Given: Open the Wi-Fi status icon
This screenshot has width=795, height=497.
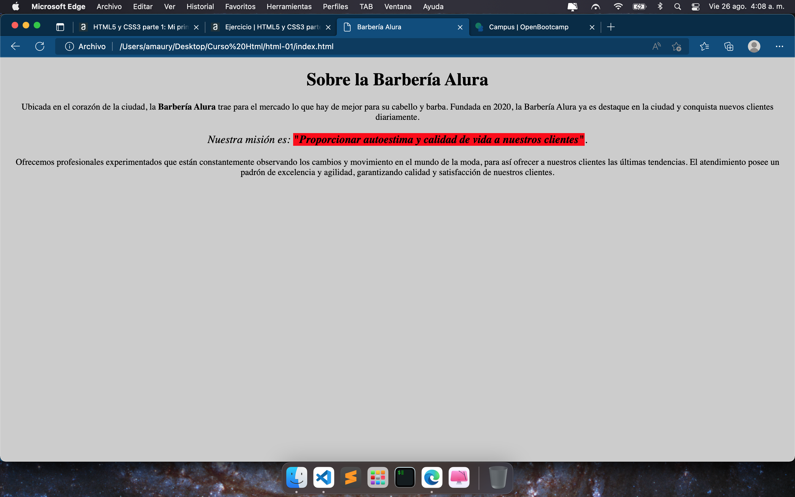Looking at the screenshot, I should 618,7.
